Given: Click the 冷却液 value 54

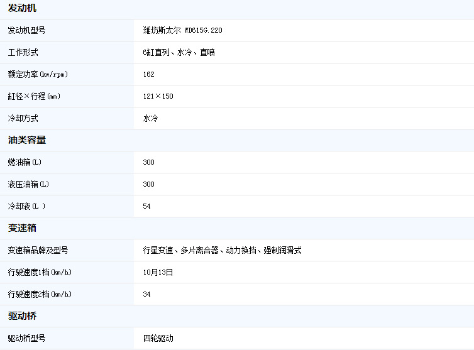Looking at the screenshot, I should [x=147, y=206].
